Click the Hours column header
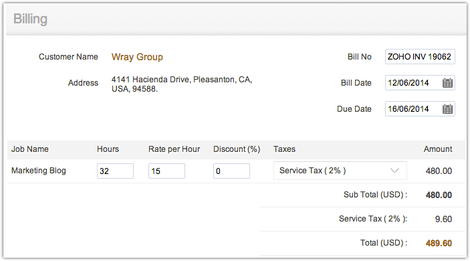470x261 pixels. [x=108, y=149]
